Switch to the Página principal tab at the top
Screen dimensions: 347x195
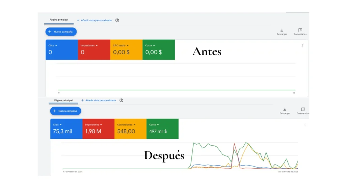pyautogui.click(x=58, y=19)
